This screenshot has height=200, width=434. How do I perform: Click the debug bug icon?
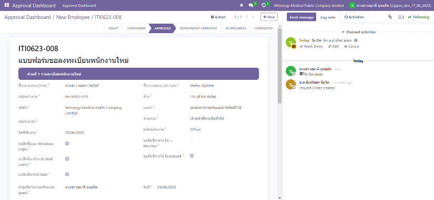coord(241,5)
